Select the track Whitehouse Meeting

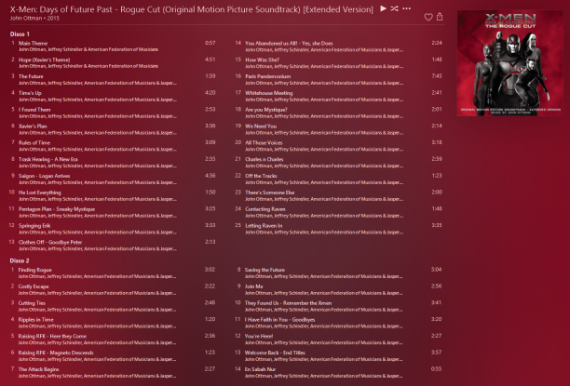point(268,93)
